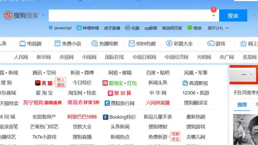Open the 央视网 news site

pos(66,57)
